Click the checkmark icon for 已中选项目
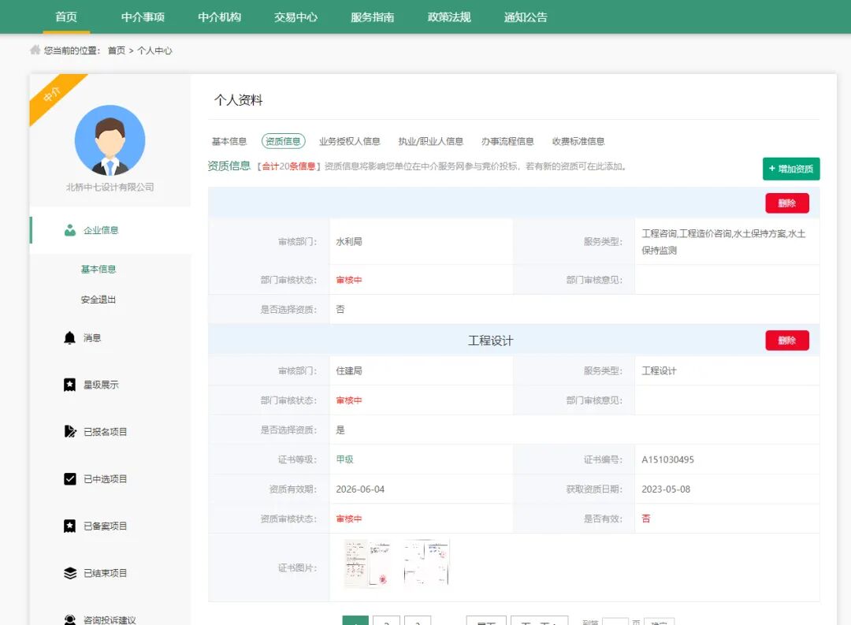 pos(70,478)
